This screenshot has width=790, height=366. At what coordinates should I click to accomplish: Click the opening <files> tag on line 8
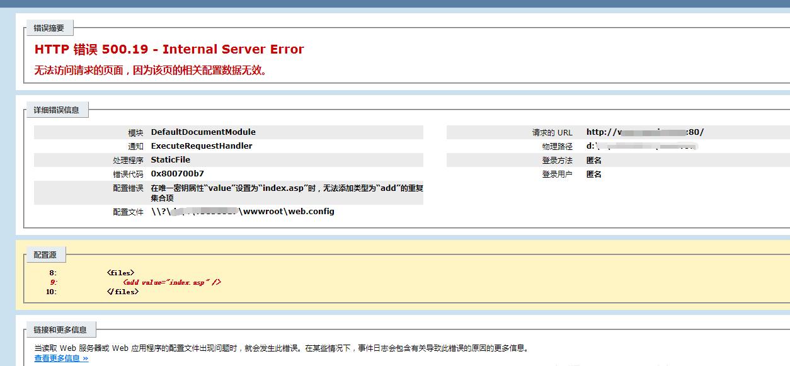tap(120, 273)
